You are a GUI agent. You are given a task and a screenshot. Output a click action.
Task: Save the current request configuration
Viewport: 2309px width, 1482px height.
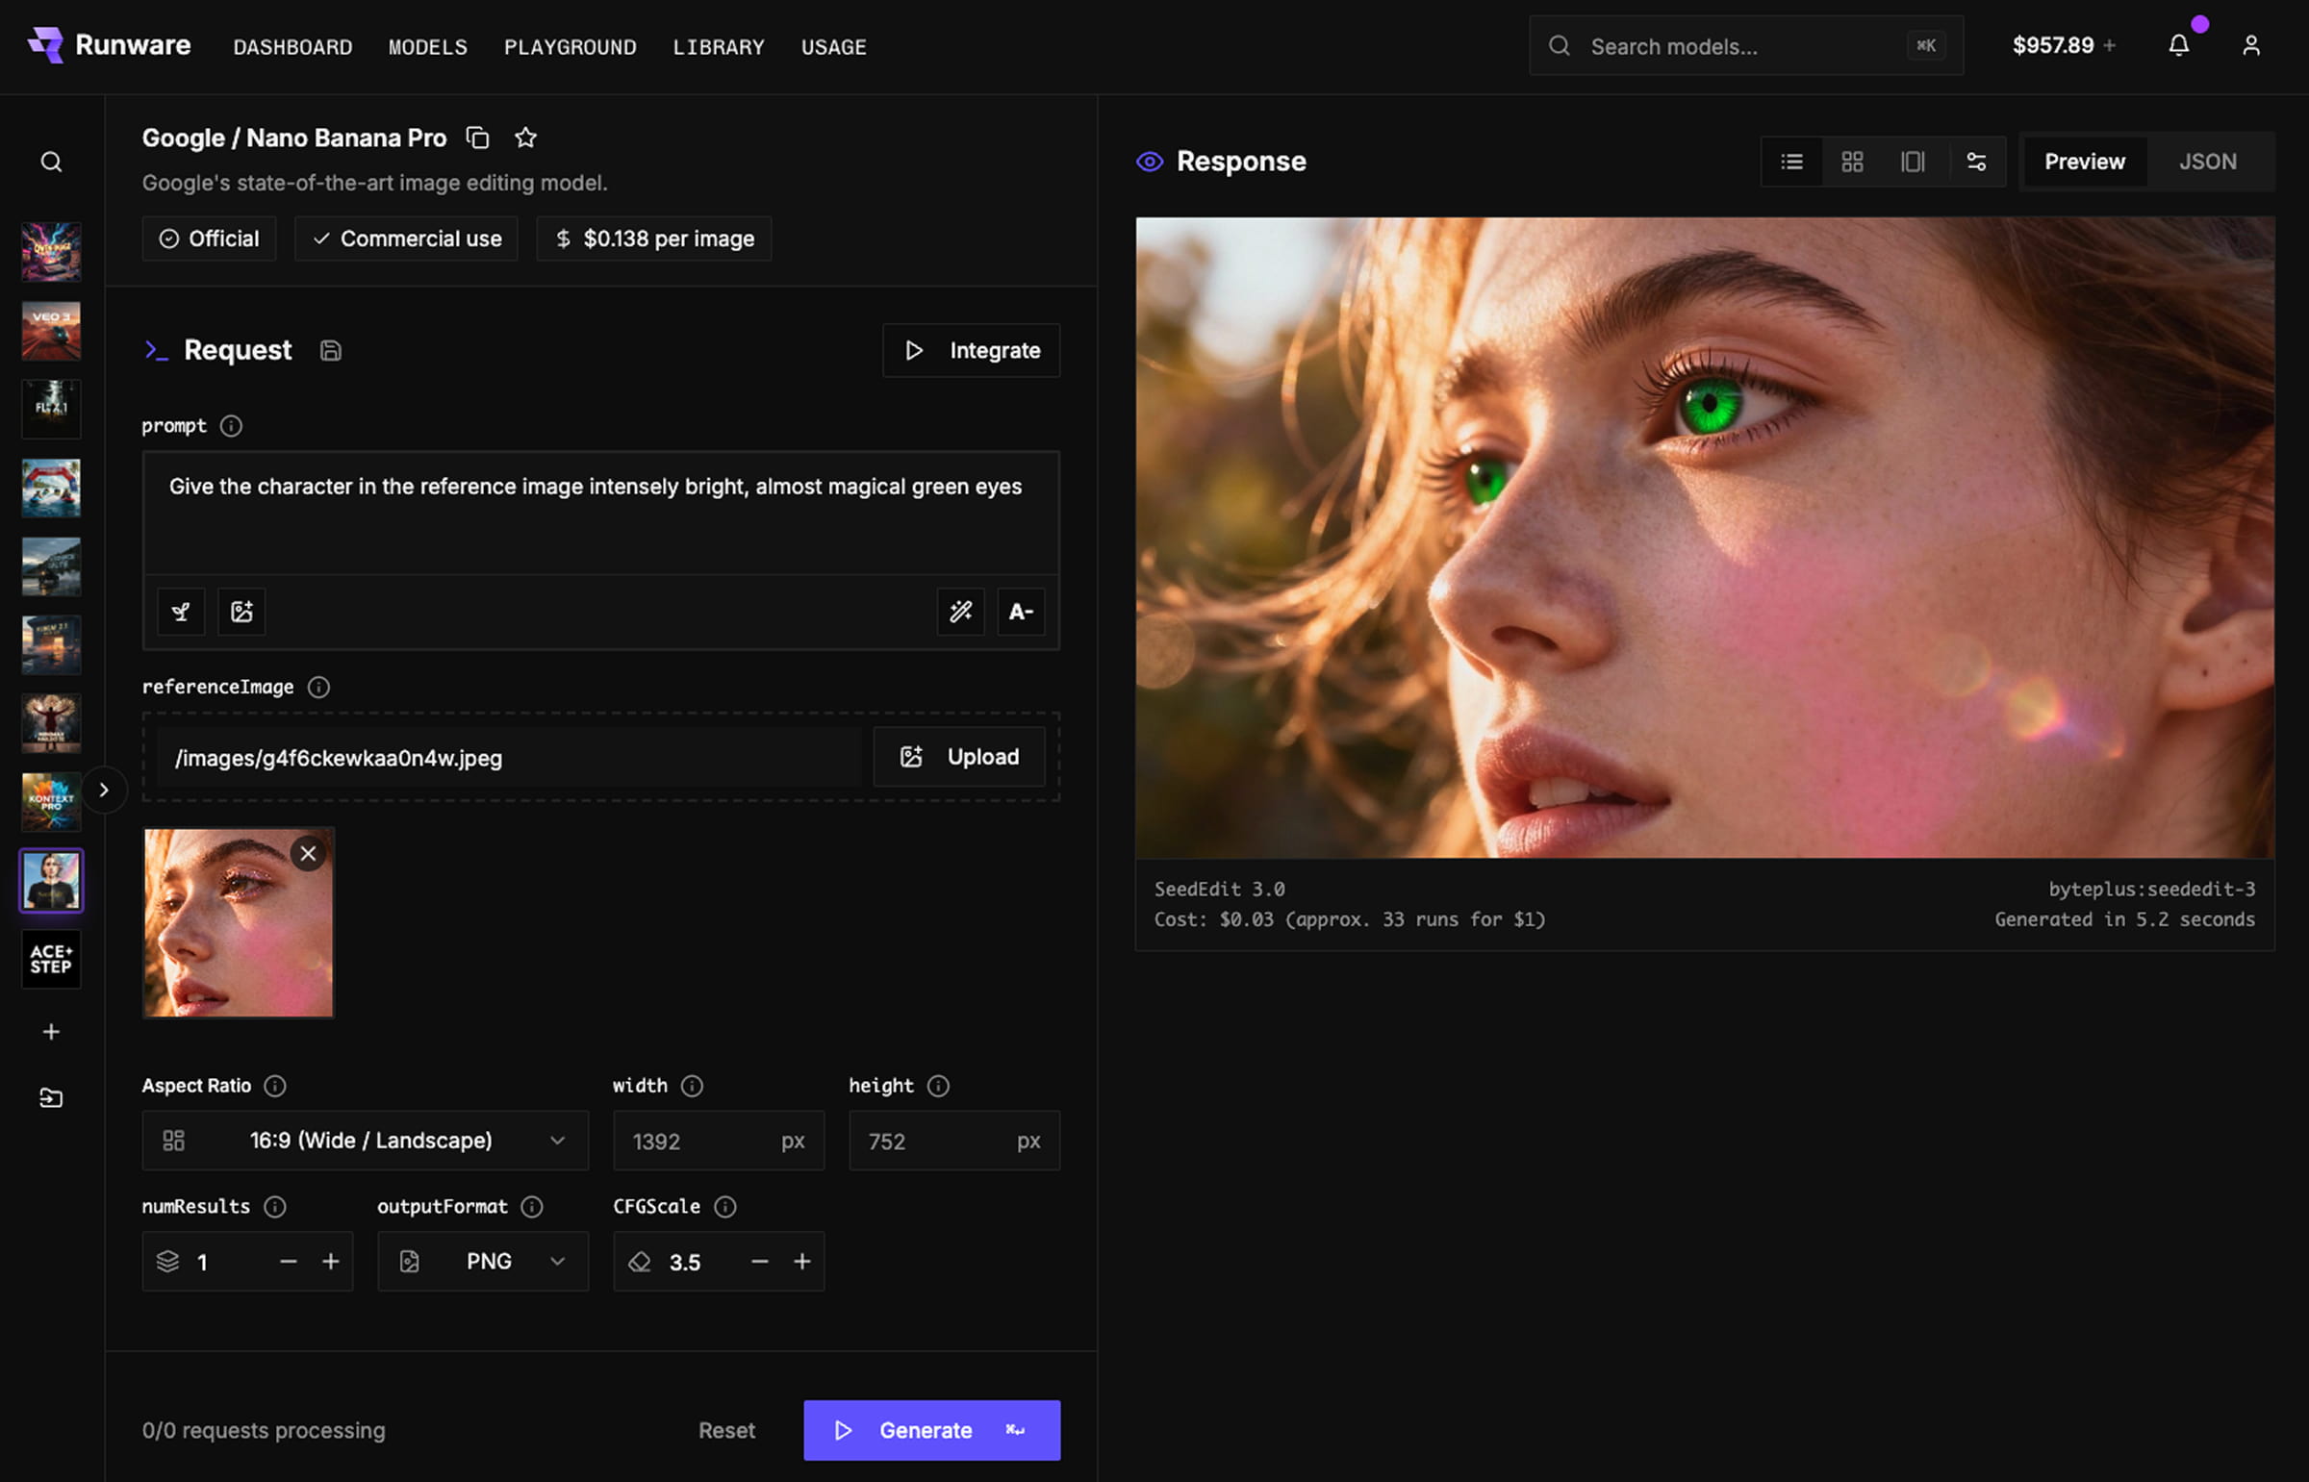coord(330,349)
